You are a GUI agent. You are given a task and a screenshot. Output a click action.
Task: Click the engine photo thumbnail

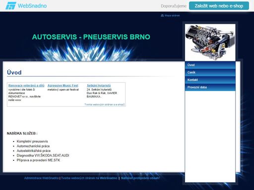click(x=210, y=42)
